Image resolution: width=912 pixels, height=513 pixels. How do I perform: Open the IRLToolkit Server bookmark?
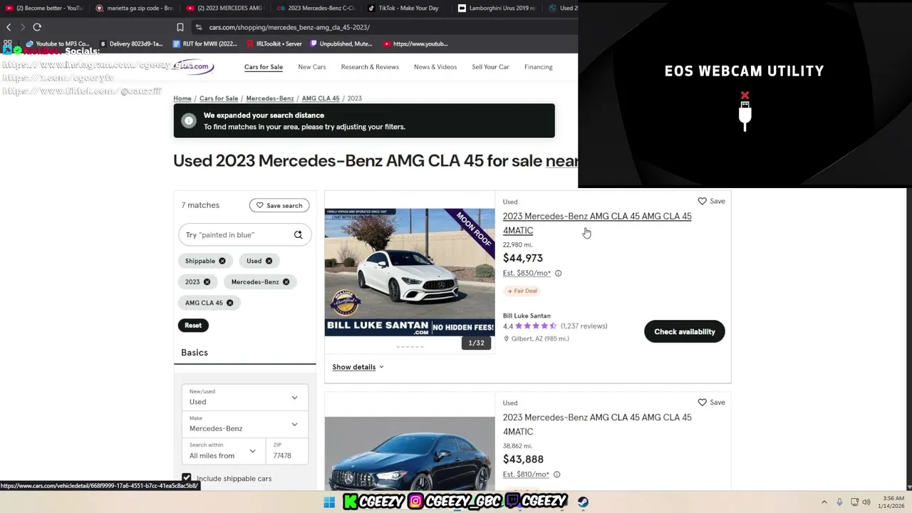[274, 43]
